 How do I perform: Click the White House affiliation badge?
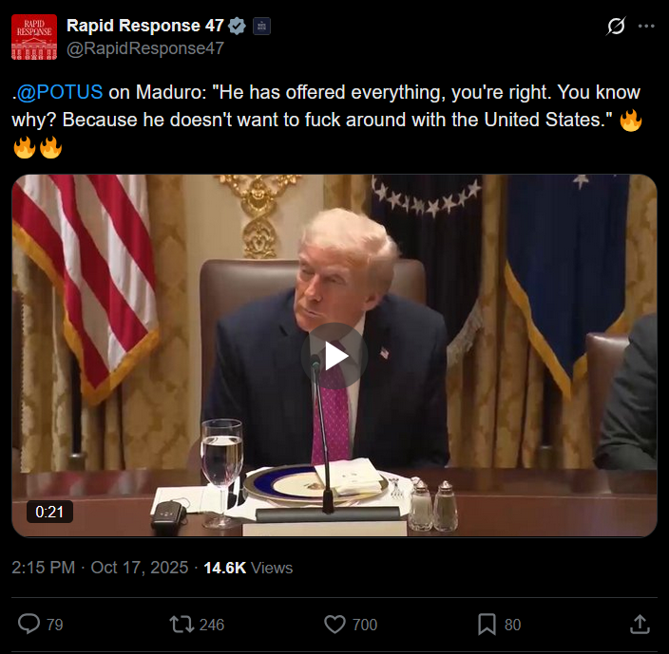(x=261, y=26)
